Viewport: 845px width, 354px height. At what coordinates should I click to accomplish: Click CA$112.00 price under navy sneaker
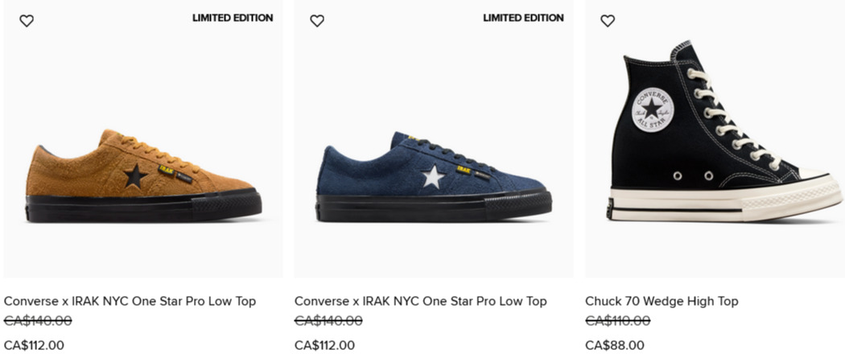324,345
